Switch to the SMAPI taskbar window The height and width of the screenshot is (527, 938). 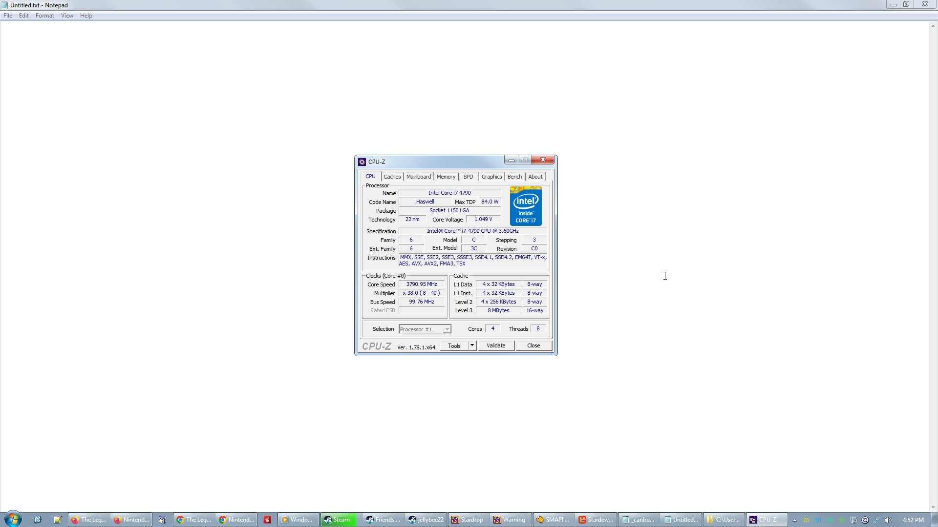(x=553, y=520)
